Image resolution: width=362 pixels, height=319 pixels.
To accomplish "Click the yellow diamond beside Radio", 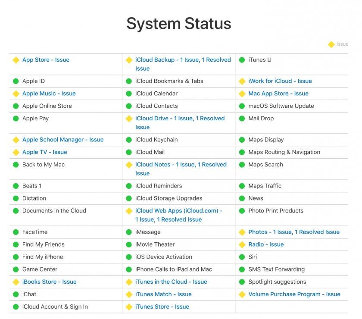I will 242,244.
